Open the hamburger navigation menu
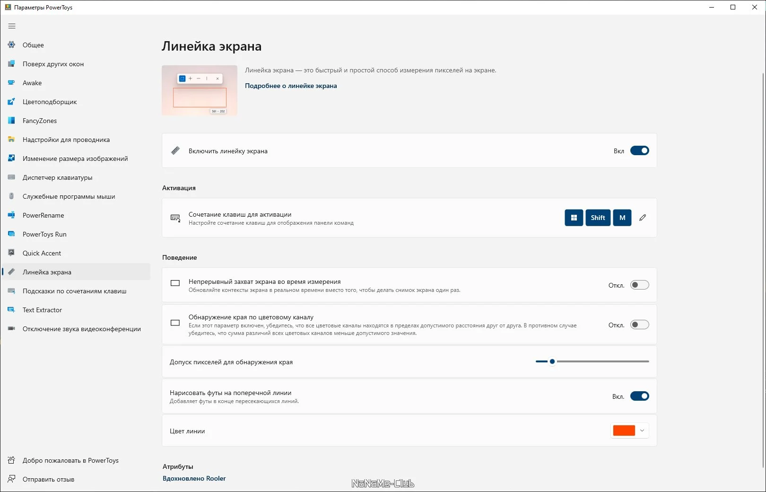 tap(12, 26)
